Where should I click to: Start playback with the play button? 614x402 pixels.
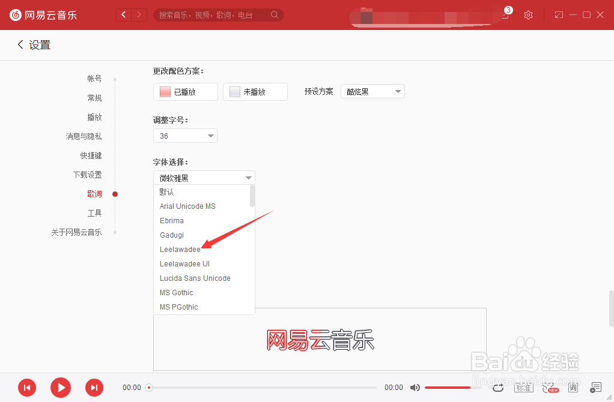pos(61,388)
